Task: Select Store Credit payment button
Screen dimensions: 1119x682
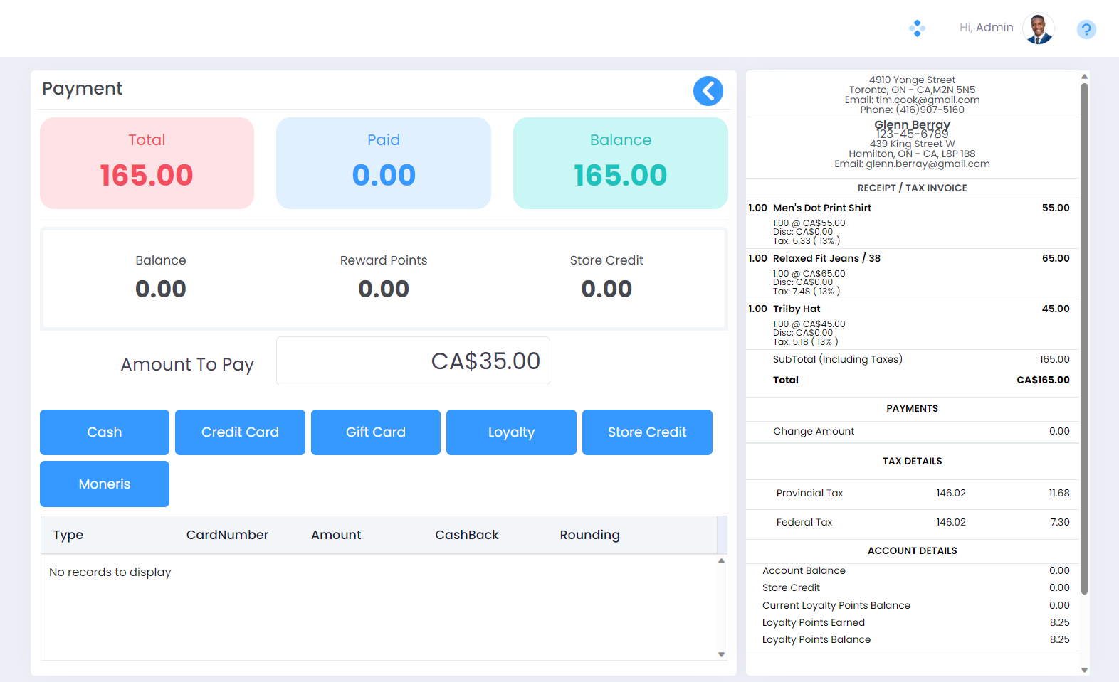Action: point(647,432)
